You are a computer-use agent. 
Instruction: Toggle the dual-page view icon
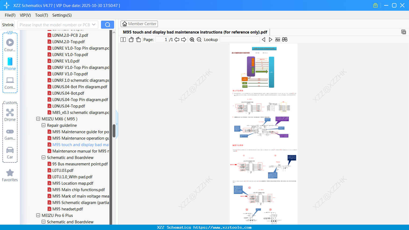pos(123,39)
